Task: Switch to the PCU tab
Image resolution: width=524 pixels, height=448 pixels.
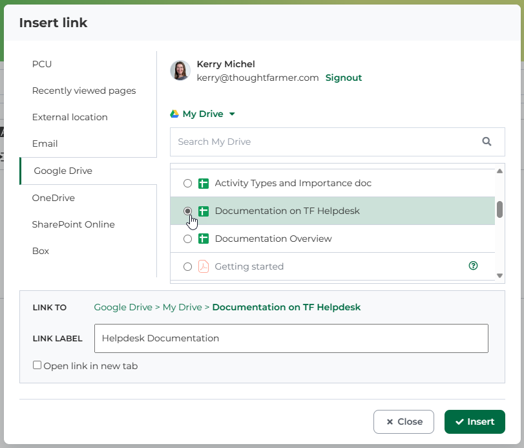Action: pyautogui.click(x=42, y=64)
